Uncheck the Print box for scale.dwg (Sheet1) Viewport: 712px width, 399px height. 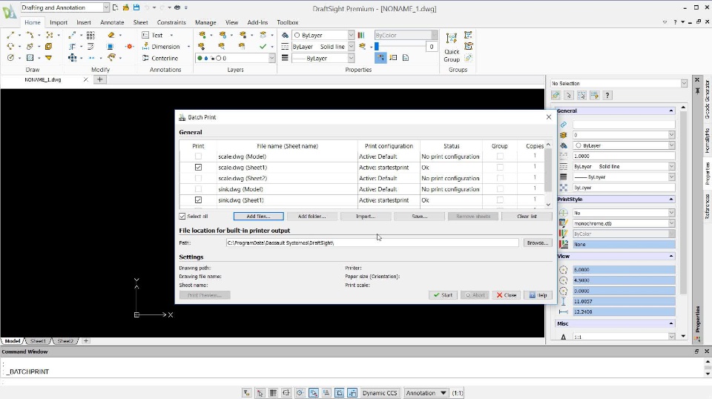point(198,168)
